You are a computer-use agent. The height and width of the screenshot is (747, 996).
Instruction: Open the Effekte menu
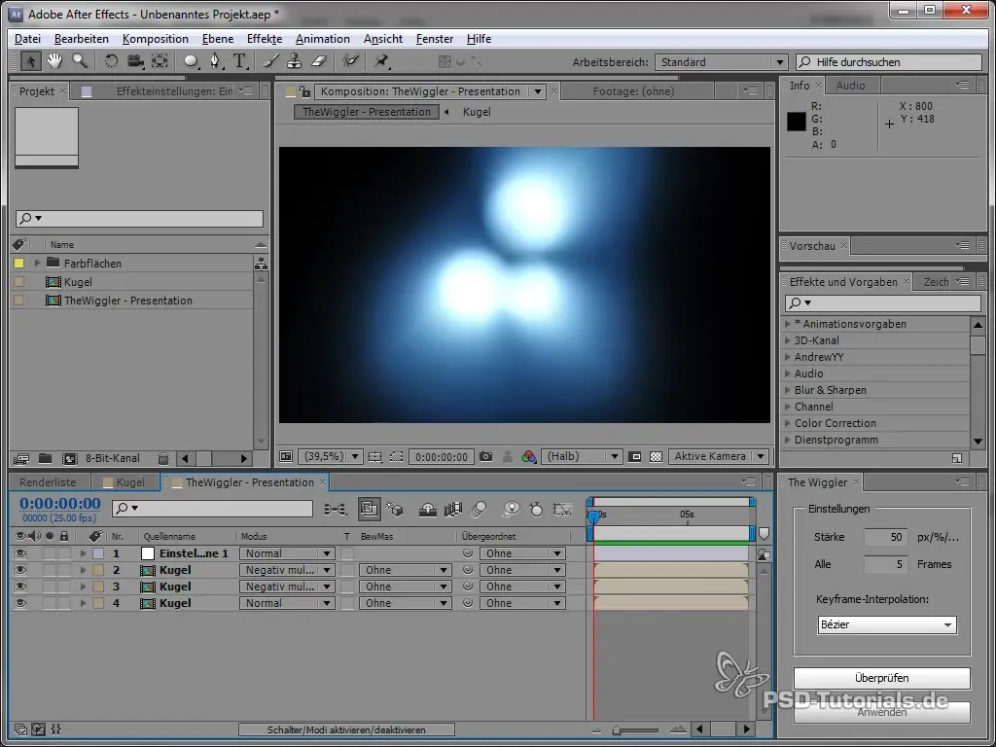point(265,39)
